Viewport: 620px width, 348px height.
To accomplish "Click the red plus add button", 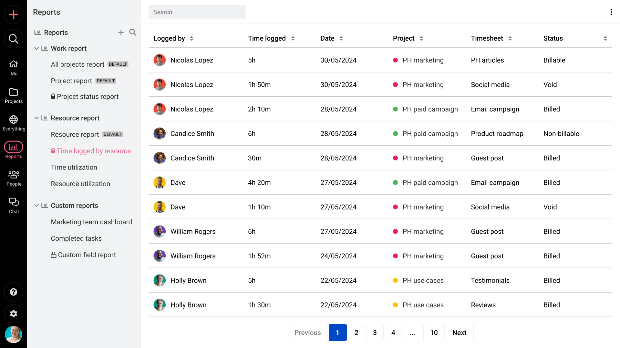I will (14, 15).
